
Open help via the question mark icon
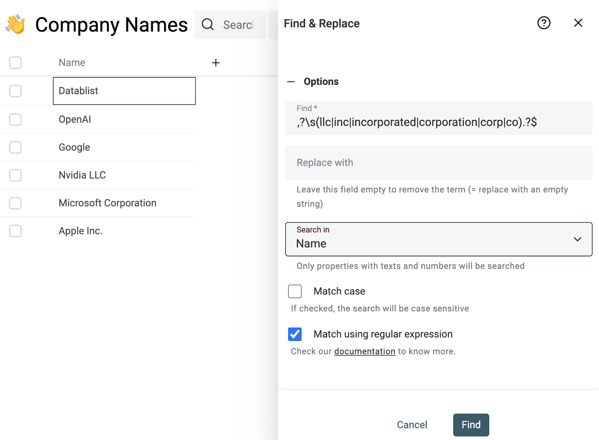544,23
